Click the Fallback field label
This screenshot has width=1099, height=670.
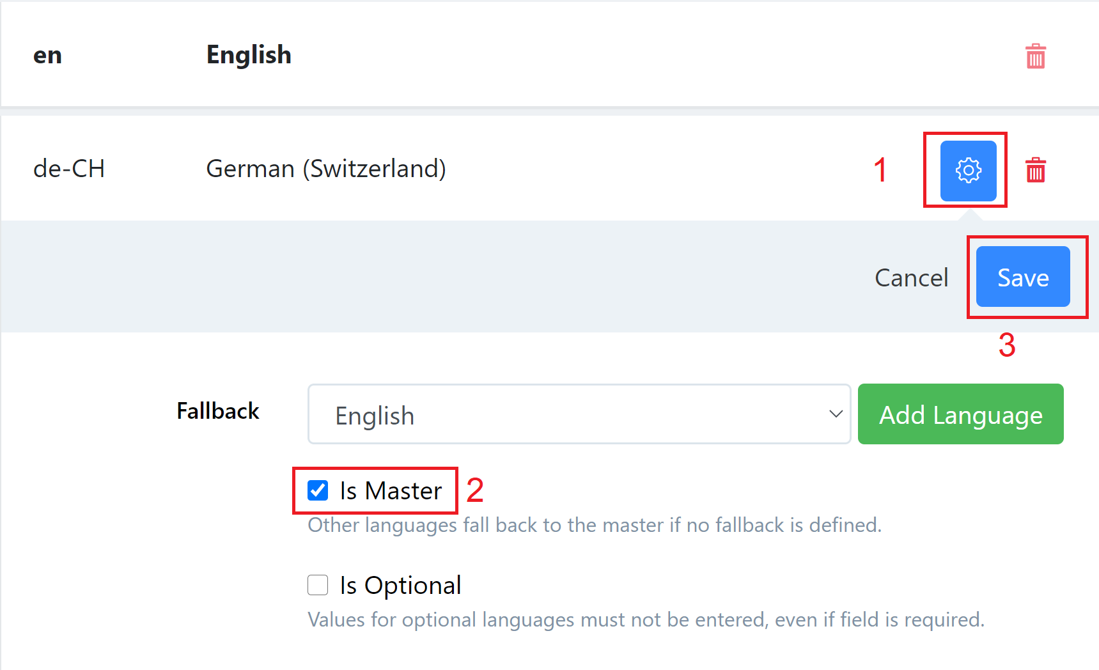click(218, 411)
